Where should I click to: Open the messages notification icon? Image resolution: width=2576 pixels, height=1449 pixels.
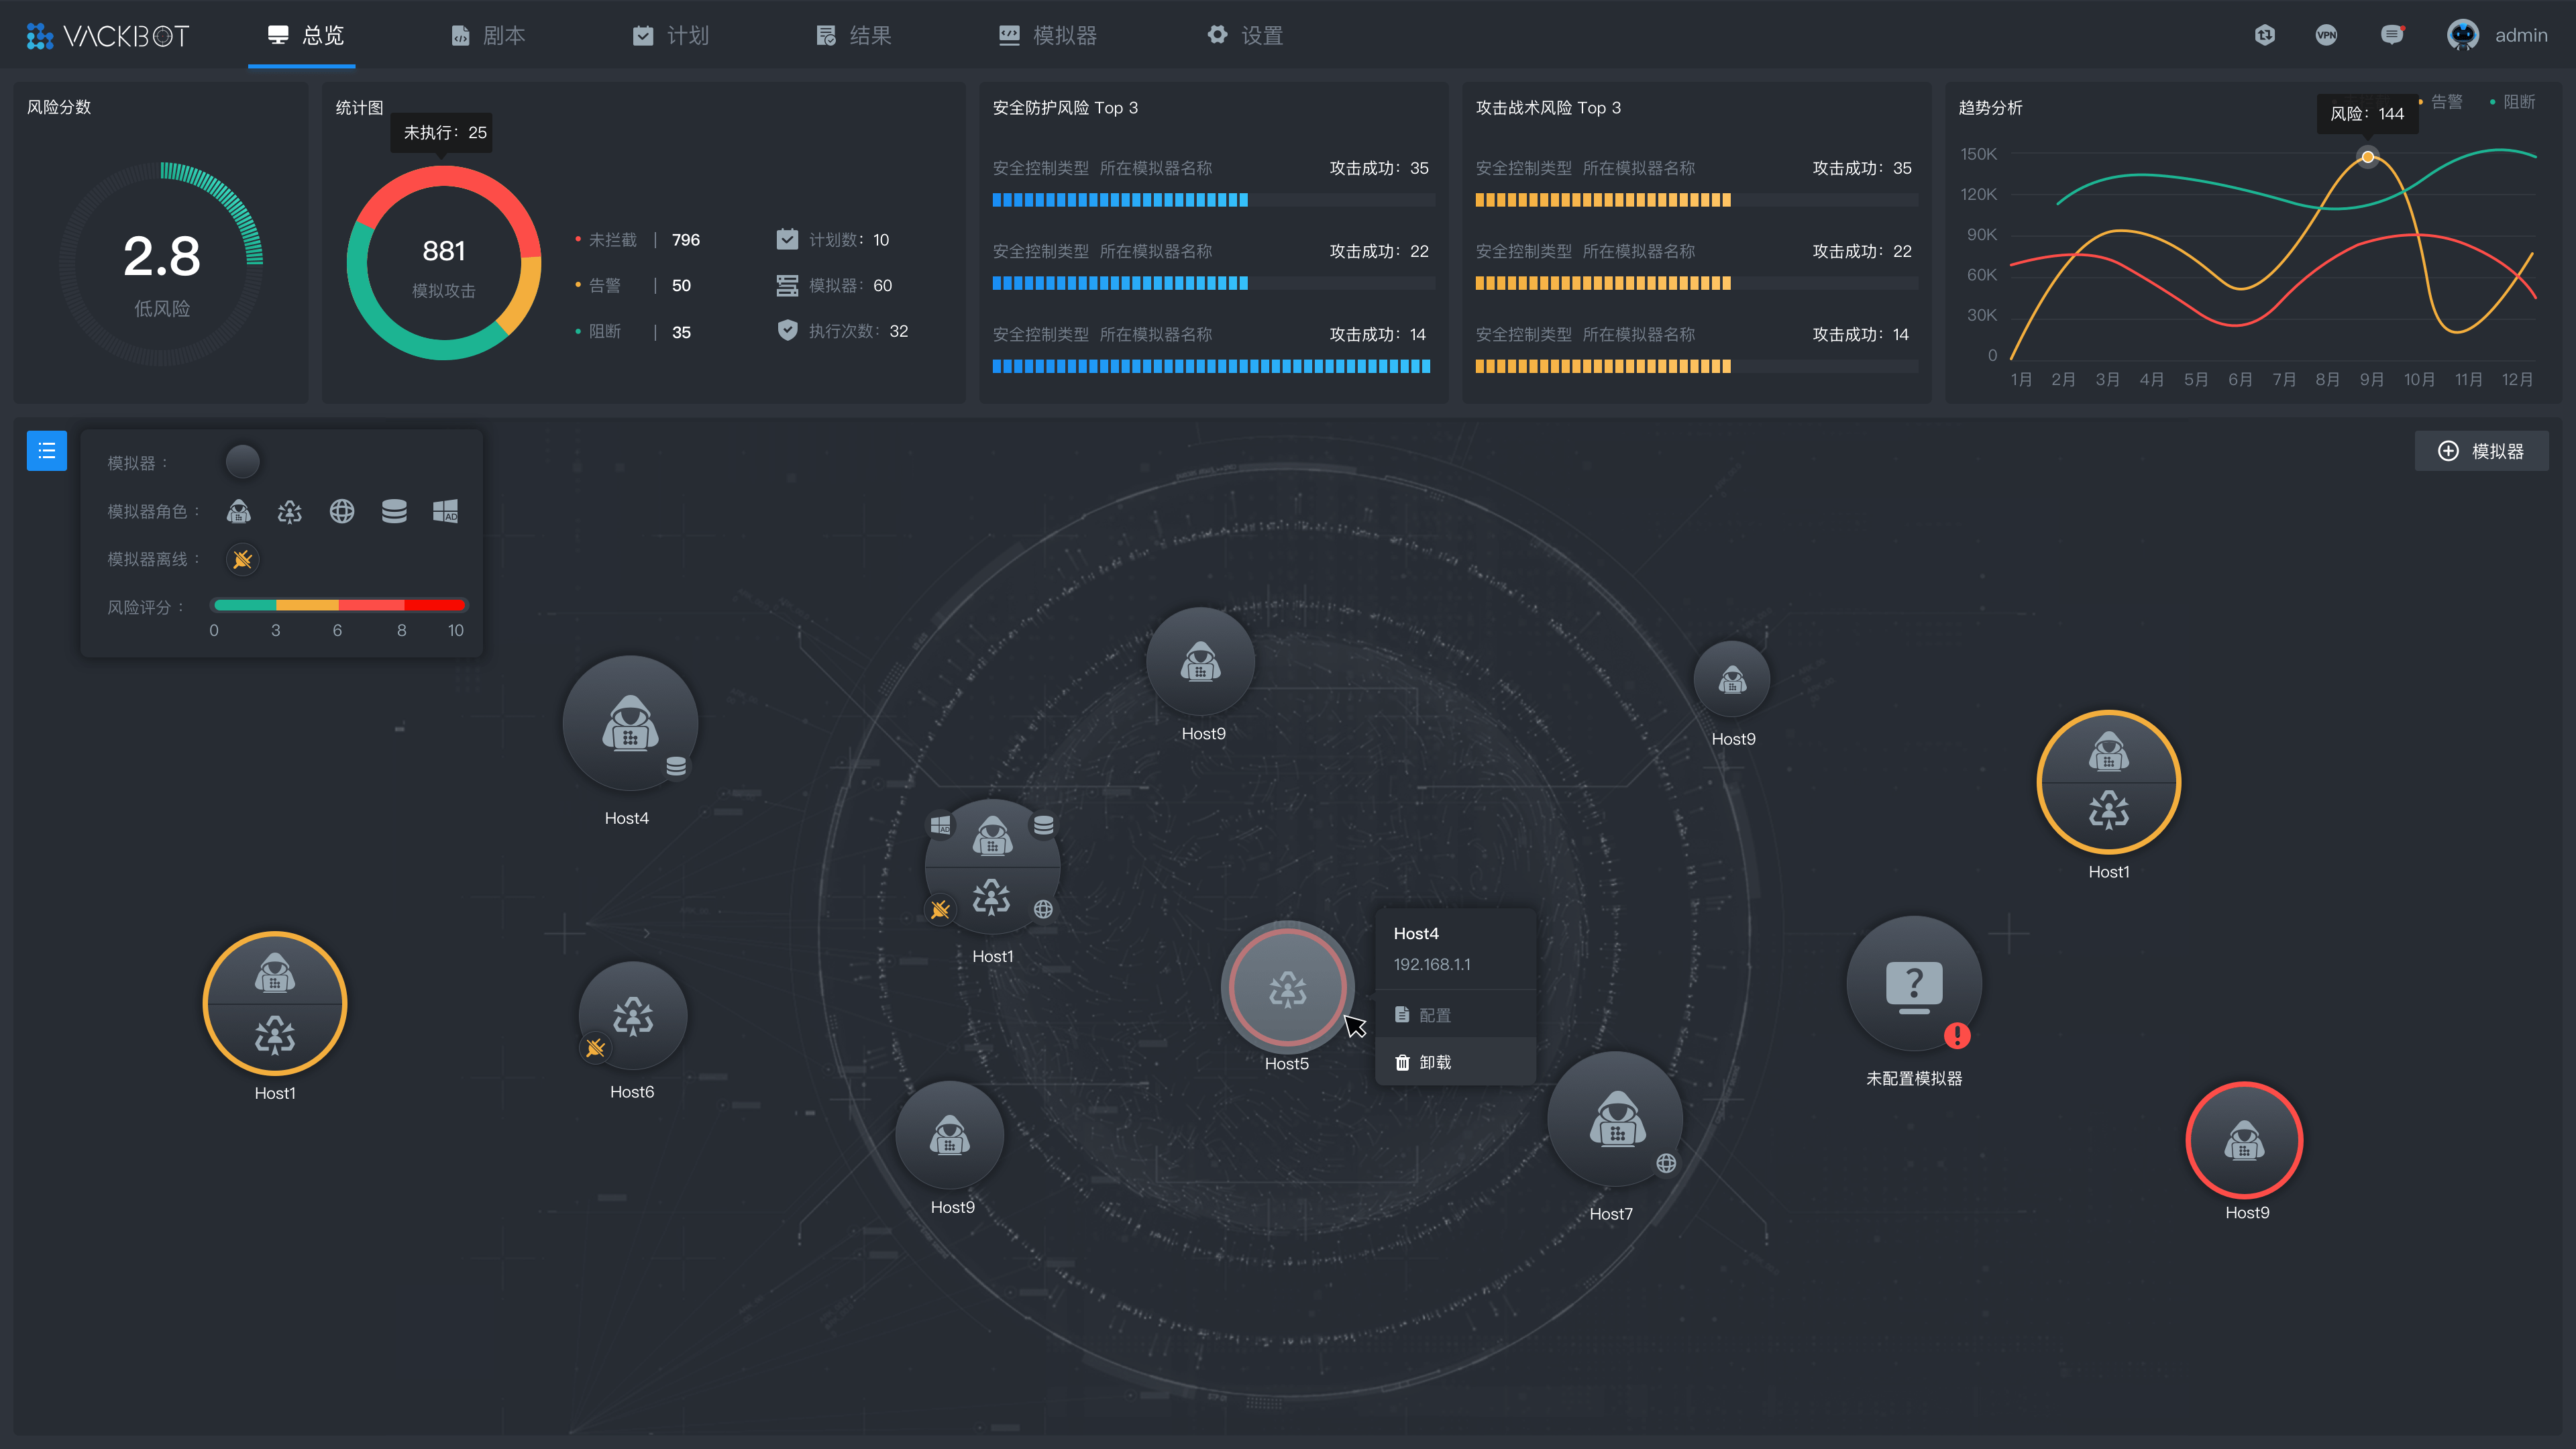[x=2391, y=35]
